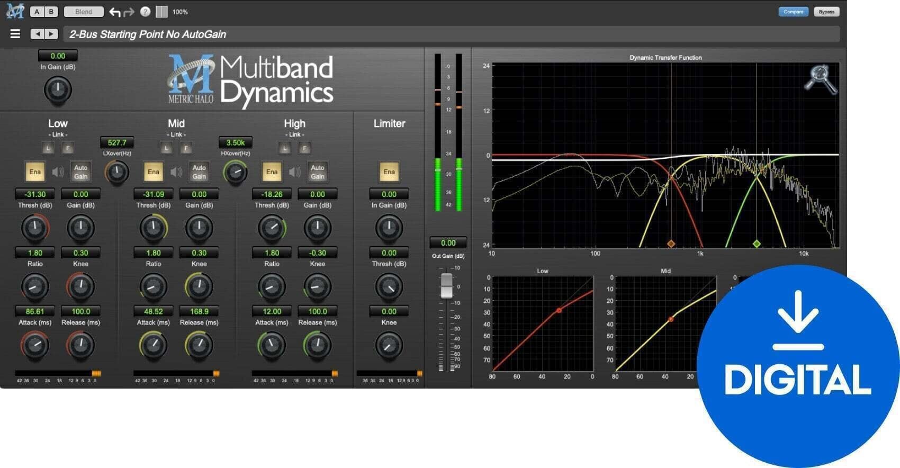The height and width of the screenshot is (468, 900).
Task: Click the HXover crossover frequency knob
Action: (236, 172)
